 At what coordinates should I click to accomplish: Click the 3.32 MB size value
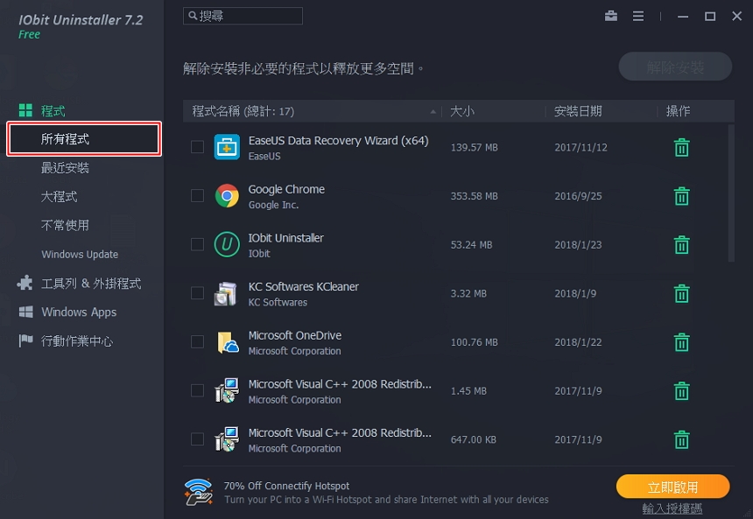(468, 293)
